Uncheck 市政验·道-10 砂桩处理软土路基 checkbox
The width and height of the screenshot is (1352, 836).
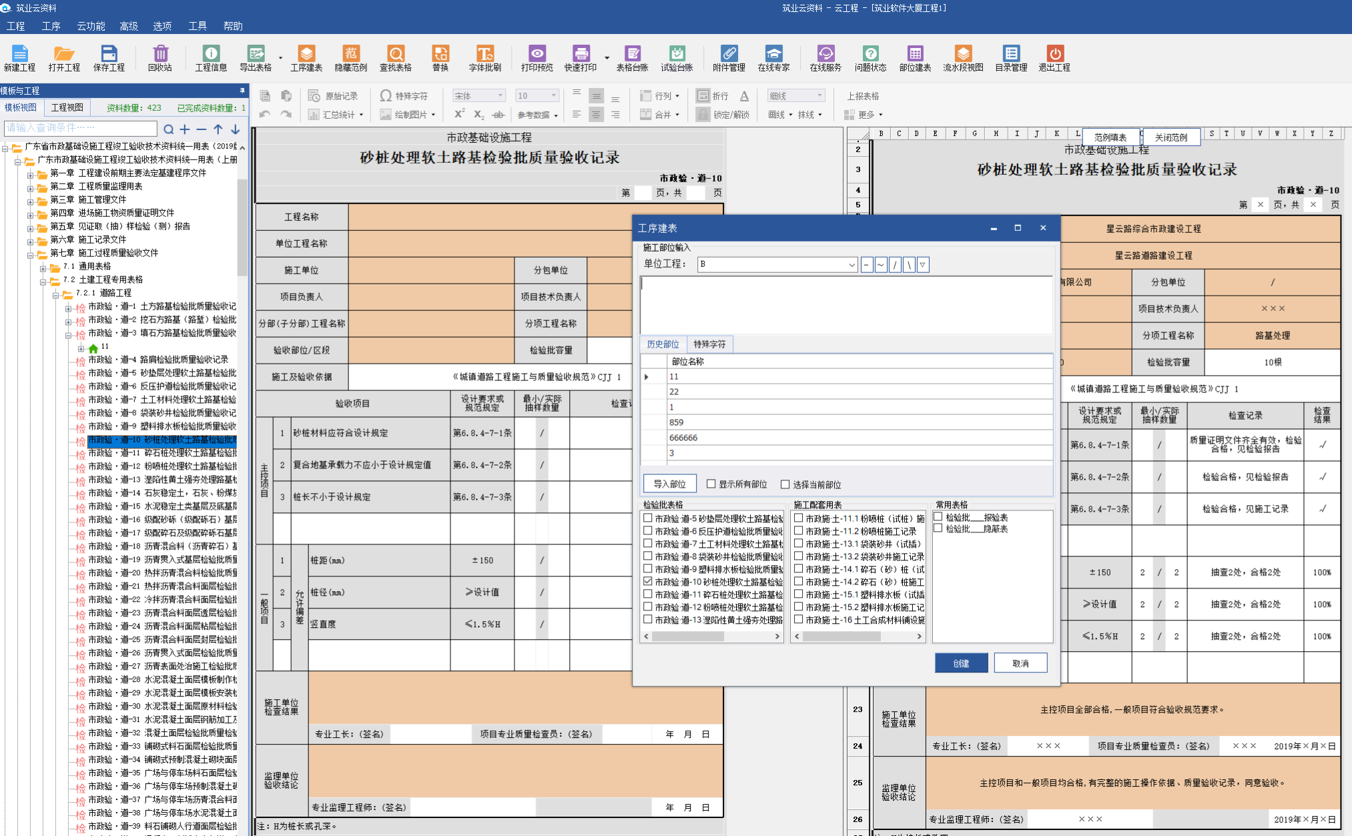click(x=648, y=582)
